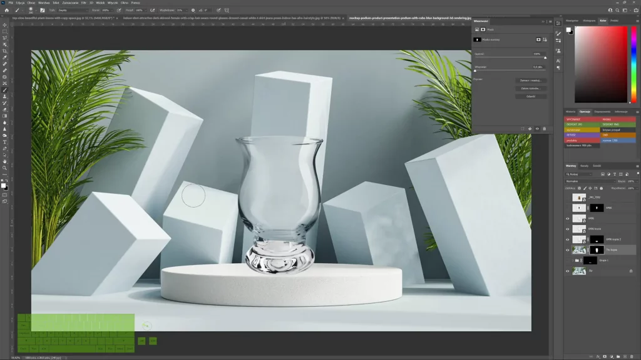The width and height of the screenshot is (641, 360).
Task: Hide the Tło kopia layer
Action: [x=567, y=250]
